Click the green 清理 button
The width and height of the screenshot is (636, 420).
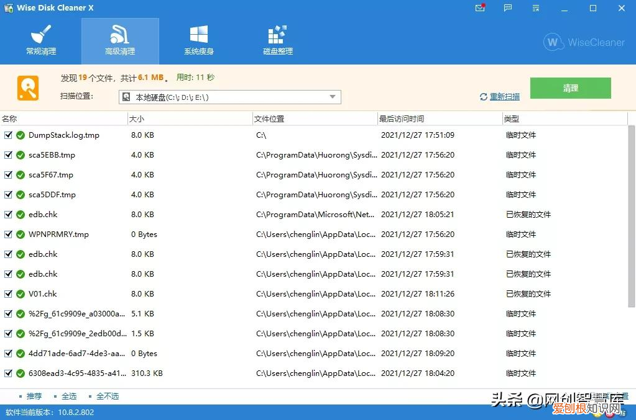(x=569, y=88)
